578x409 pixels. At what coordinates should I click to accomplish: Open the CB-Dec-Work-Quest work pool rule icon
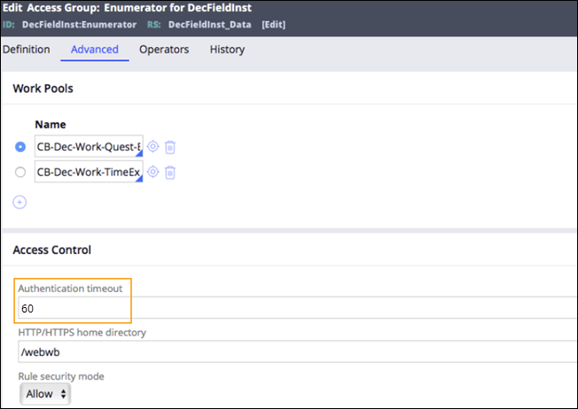[152, 147]
